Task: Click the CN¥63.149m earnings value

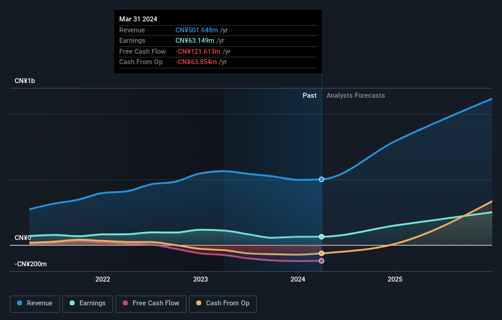Action: [x=194, y=40]
